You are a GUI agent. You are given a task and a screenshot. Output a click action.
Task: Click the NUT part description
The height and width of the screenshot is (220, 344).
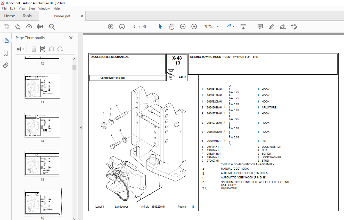264,150
